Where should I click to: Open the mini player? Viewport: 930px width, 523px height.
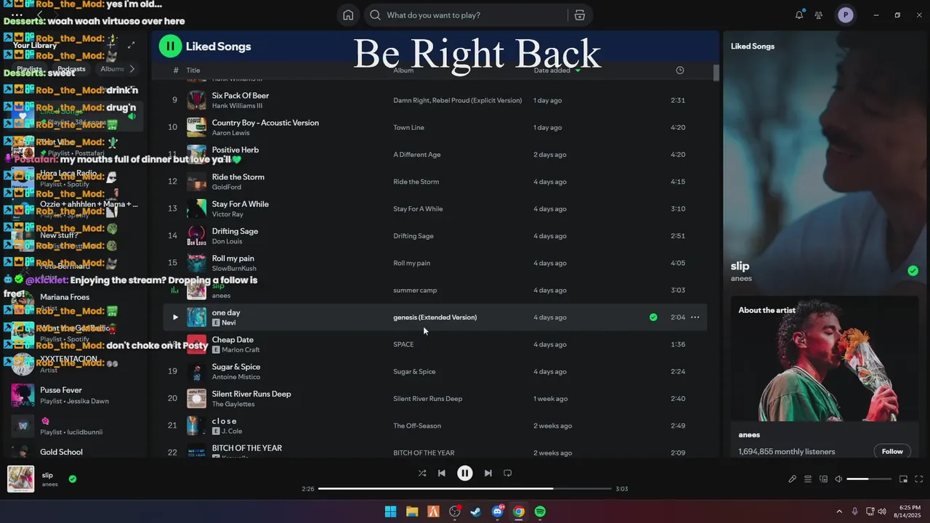coord(903,479)
